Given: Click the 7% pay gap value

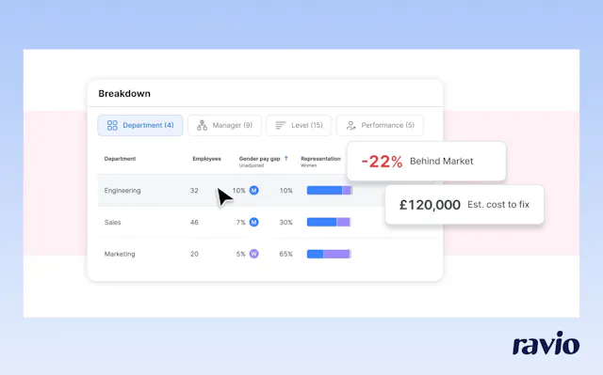Looking at the screenshot, I should (241, 223).
